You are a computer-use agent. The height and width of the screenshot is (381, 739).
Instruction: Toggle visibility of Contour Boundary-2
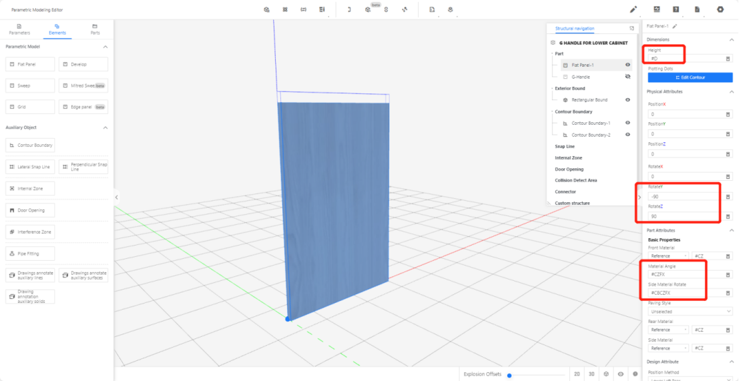tap(628, 135)
